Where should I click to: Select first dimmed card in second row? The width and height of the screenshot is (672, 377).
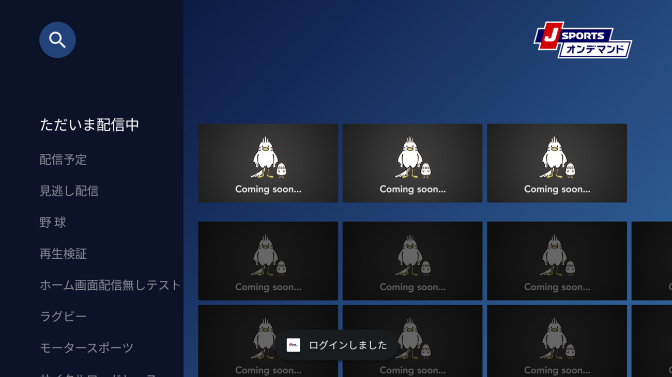click(268, 261)
